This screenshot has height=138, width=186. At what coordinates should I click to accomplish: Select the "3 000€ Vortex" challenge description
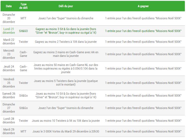point(66,131)
